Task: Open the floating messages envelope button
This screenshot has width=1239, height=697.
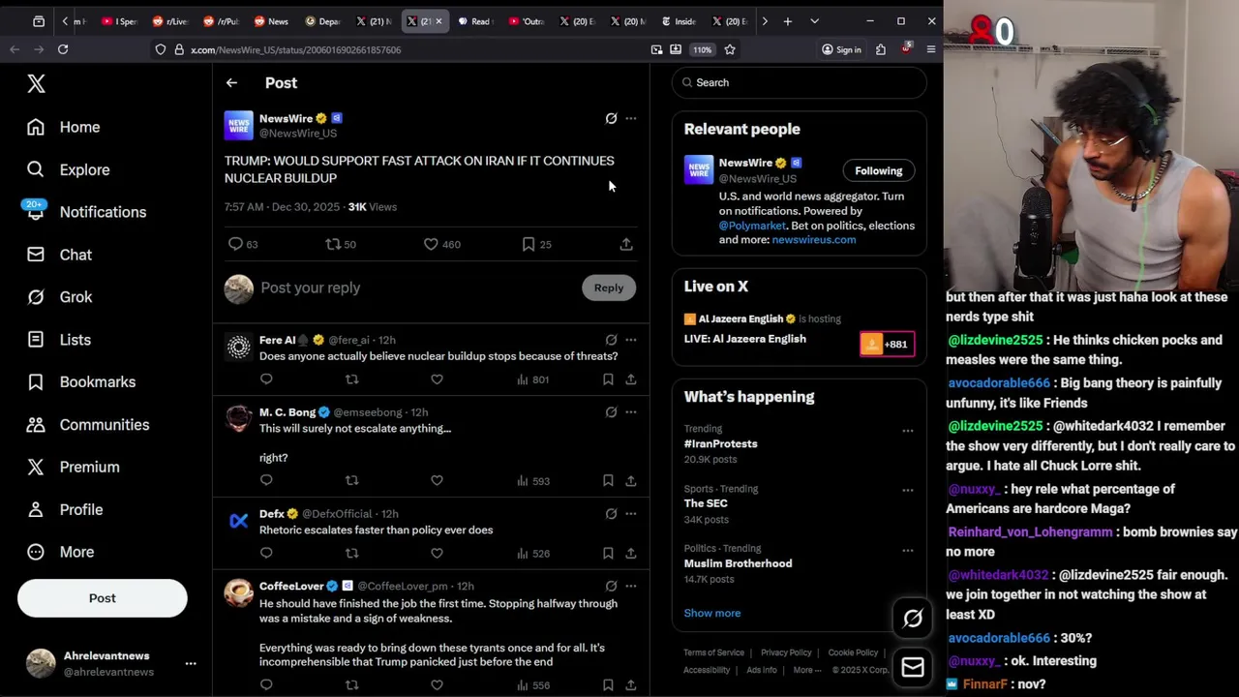Action: [913, 667]
